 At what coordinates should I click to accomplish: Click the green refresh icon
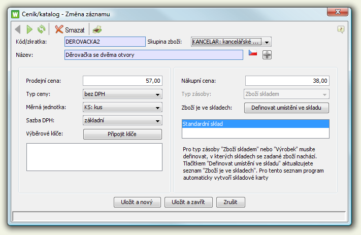[41, 29]
